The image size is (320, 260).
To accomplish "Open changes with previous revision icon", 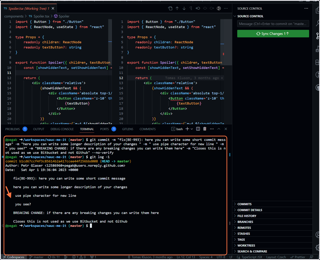I will [198, 9].
